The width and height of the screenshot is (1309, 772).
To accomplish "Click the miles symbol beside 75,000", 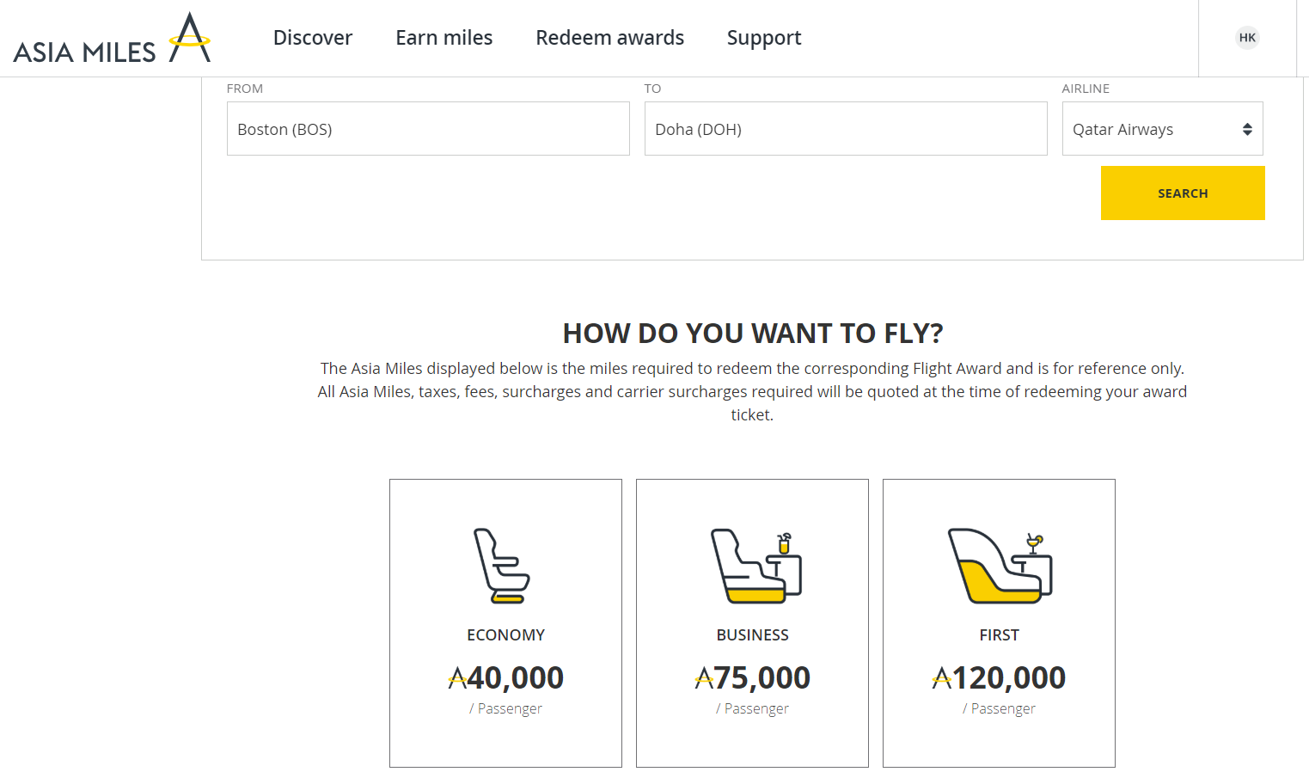I will [704, 679].
